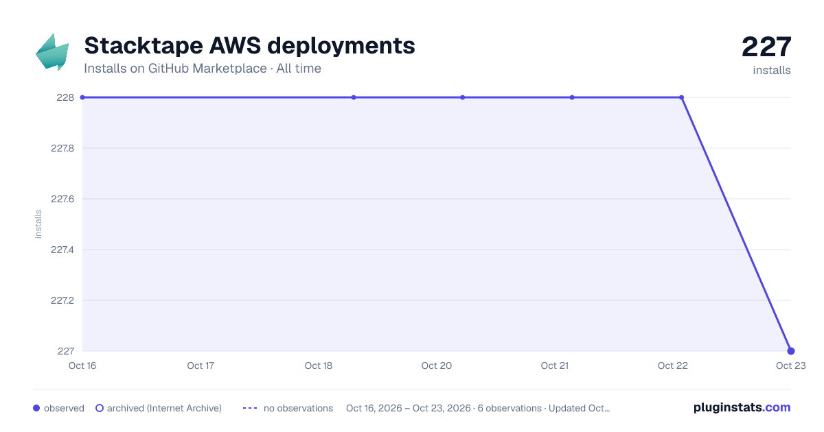Screen dimensions: 824x432
Task: Click the 'no observations' legend label
Action: tap(298, 408)
